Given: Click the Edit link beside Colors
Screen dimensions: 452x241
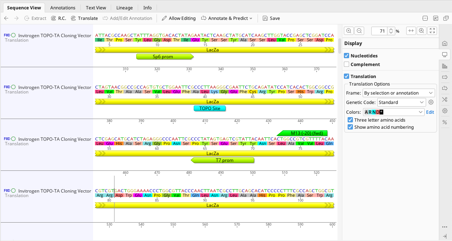Looking at the screenshot, I should pos(430,112).
